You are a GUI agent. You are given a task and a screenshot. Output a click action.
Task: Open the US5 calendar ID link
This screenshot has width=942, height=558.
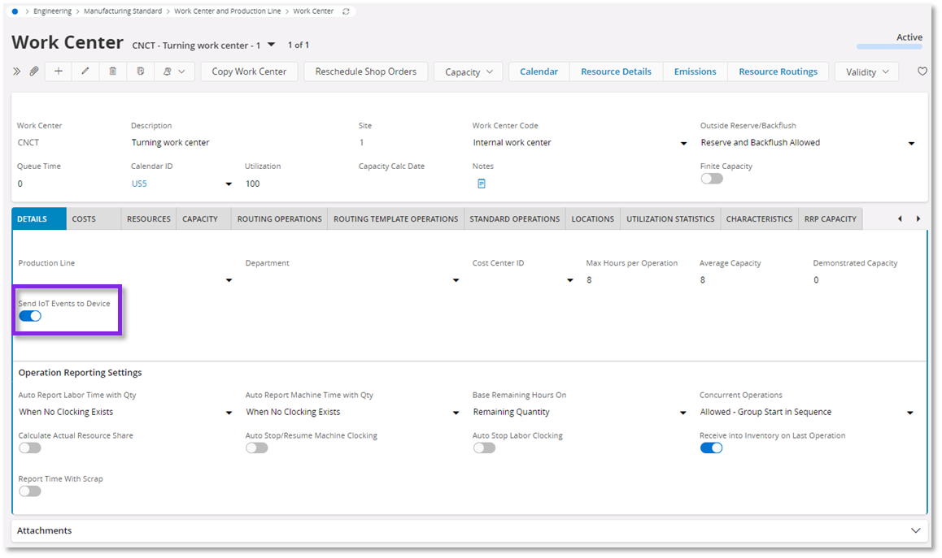[x=139, y=184]
